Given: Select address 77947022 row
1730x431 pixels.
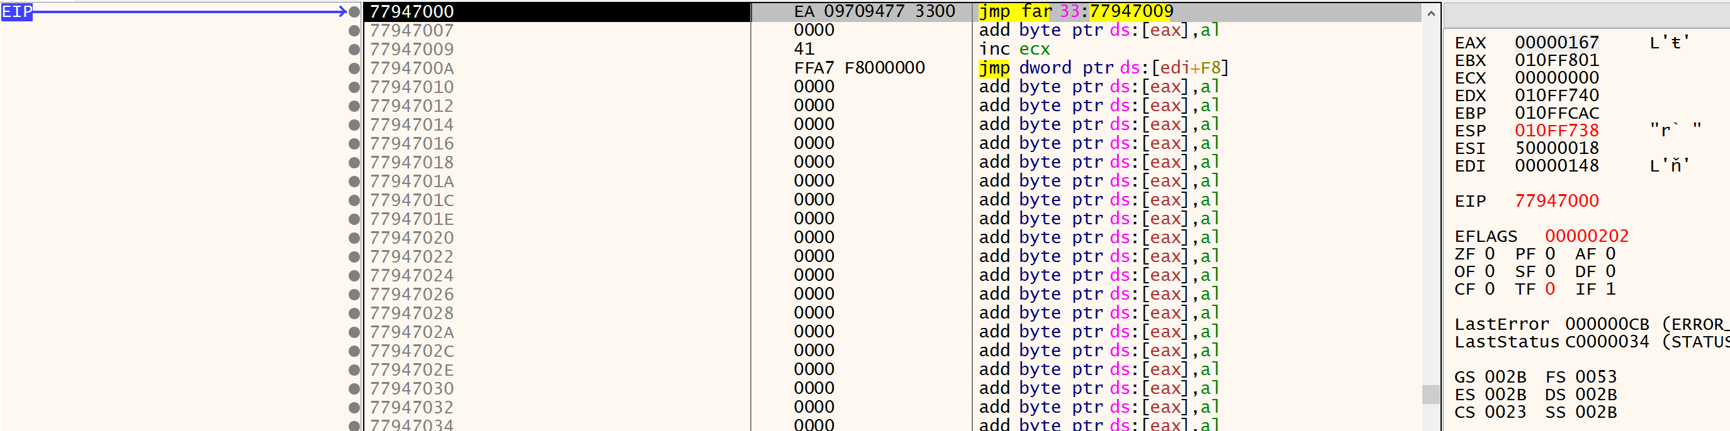Looking at the screenshot, I should pos(892,256).
